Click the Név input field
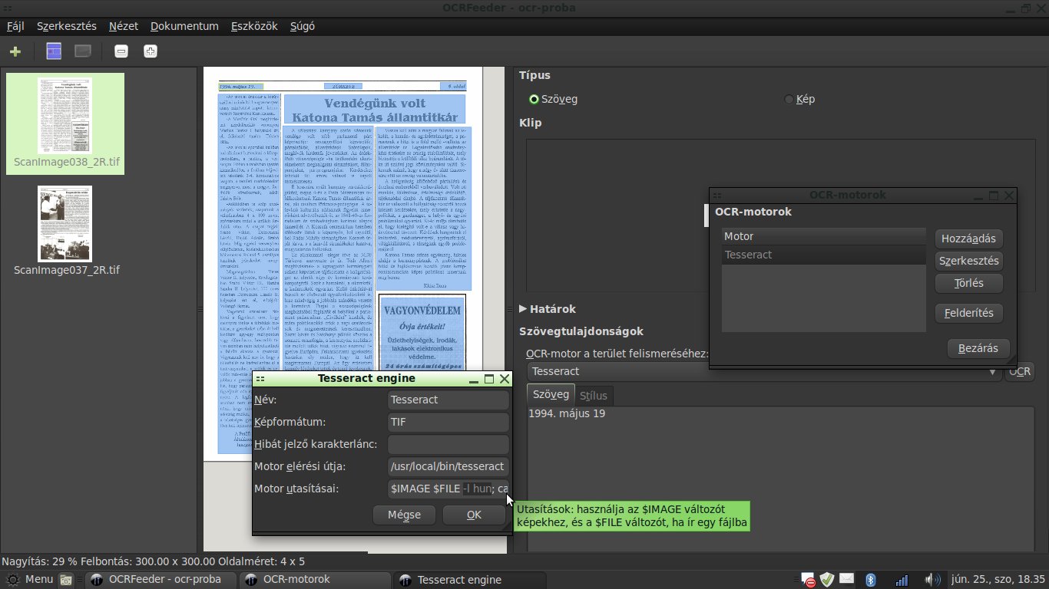1049x589 pixels. click(x=448, y=400)
